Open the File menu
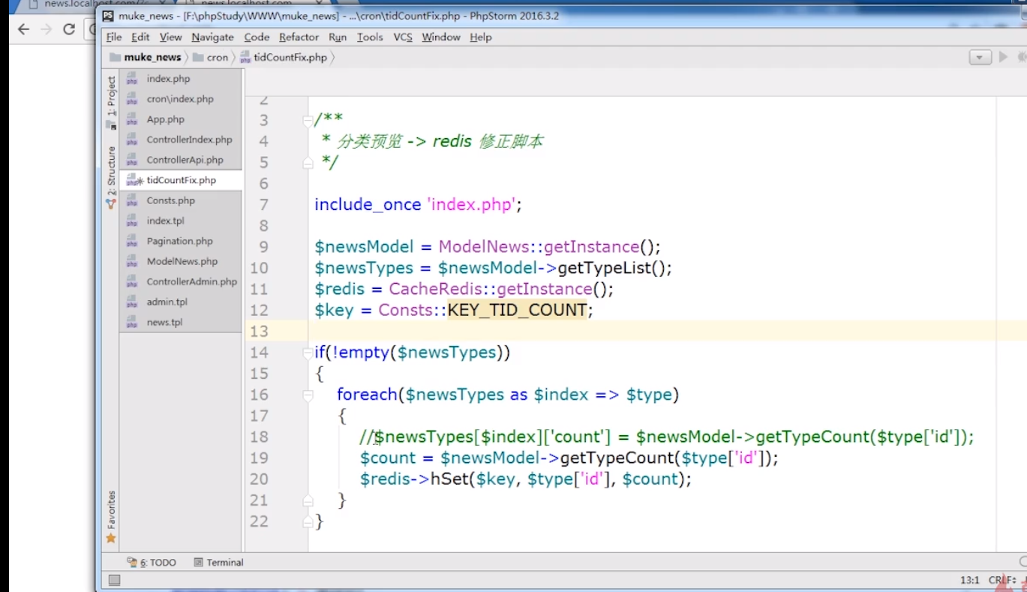The width and height of the screenshot is (1027, 592). (114, 37)
